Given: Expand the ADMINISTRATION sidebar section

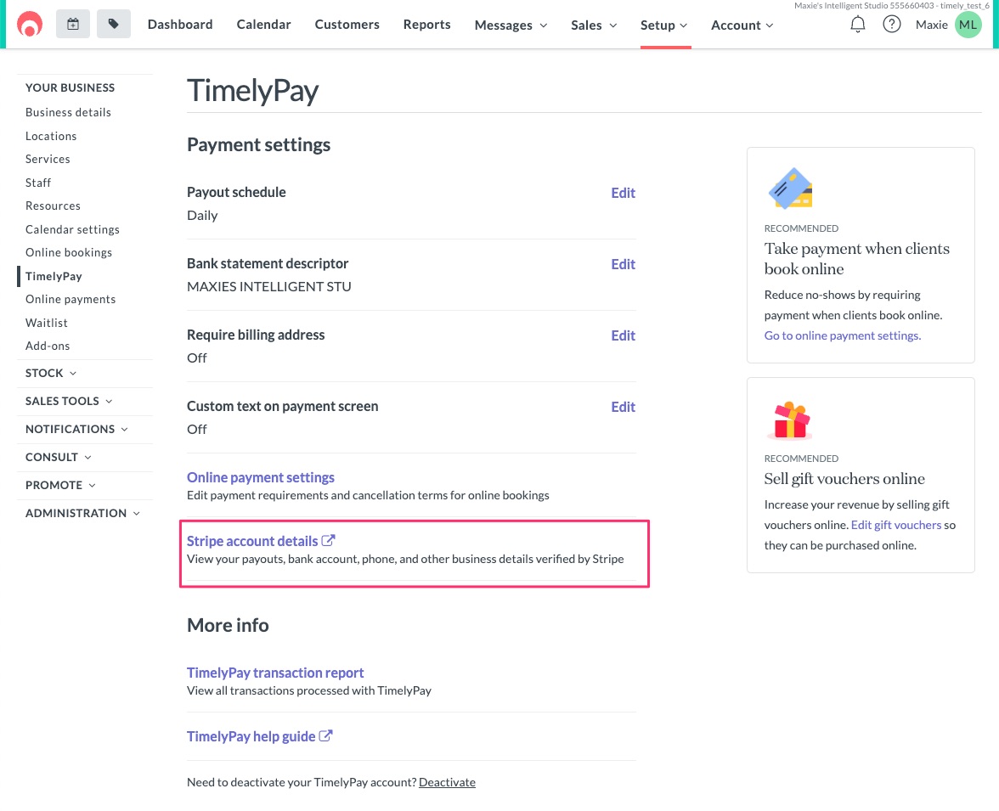Looking at the screenshot, I should pyautogui.click(x=83, y=513).
